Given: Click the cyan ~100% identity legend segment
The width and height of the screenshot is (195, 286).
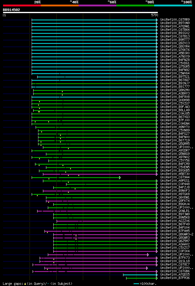Looking at the screenshot, I should coord(173,5).
